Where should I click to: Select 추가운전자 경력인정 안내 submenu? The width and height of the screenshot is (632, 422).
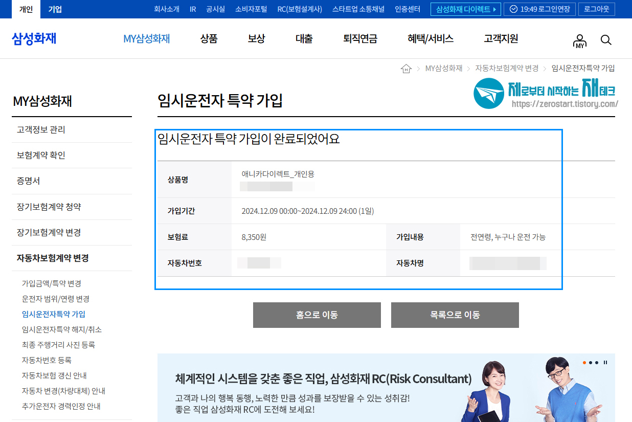(x=61, y=406)
